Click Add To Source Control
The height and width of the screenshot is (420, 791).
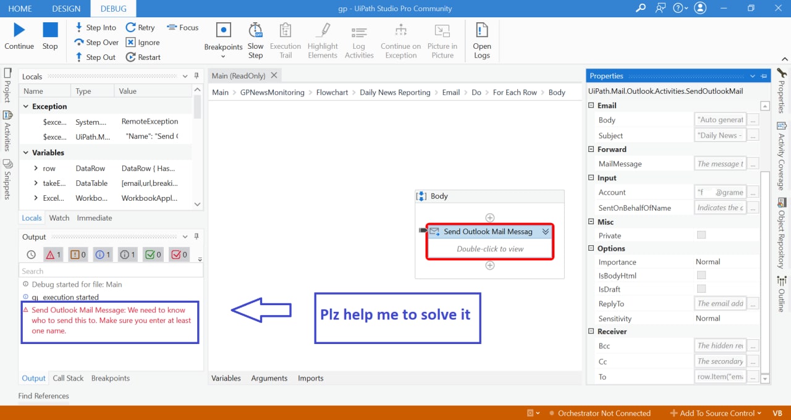716,413
